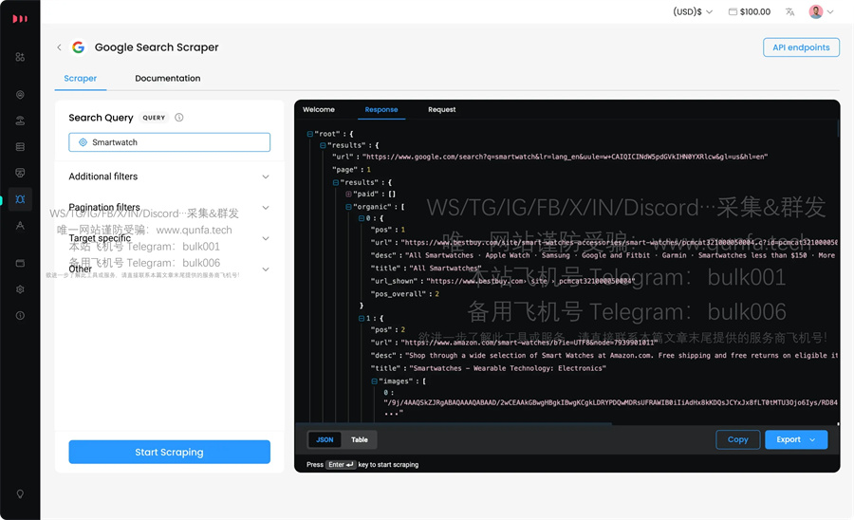Open the Export dropdown arrow
Screen dimensions: 854x520
click(x=812, y=440)
